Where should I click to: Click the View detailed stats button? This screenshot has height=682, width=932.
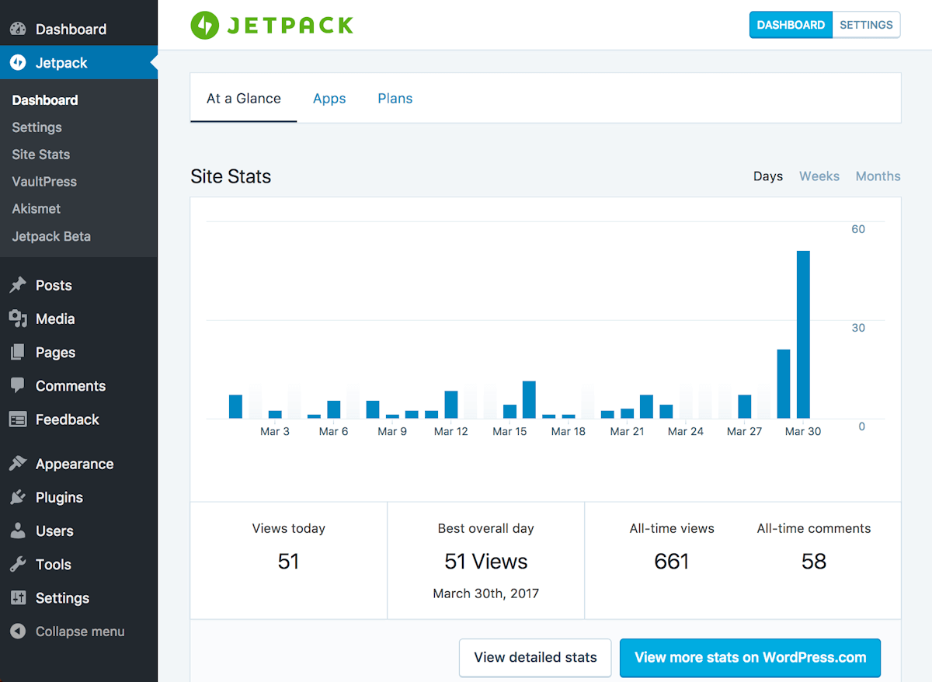535,658
